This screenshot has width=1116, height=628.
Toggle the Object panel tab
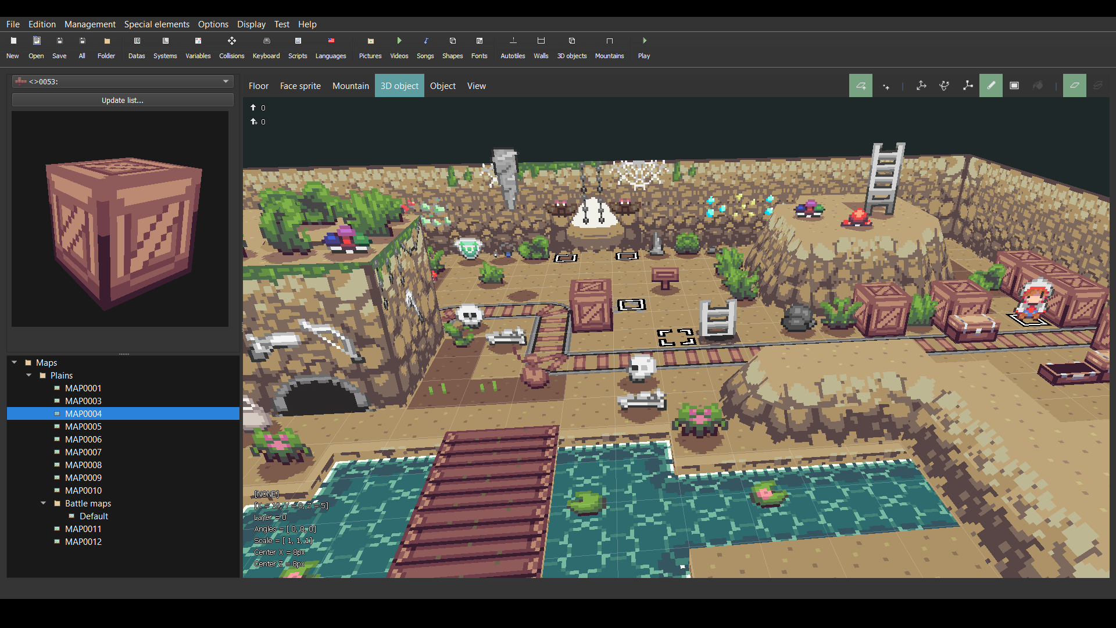pos(443,85)
